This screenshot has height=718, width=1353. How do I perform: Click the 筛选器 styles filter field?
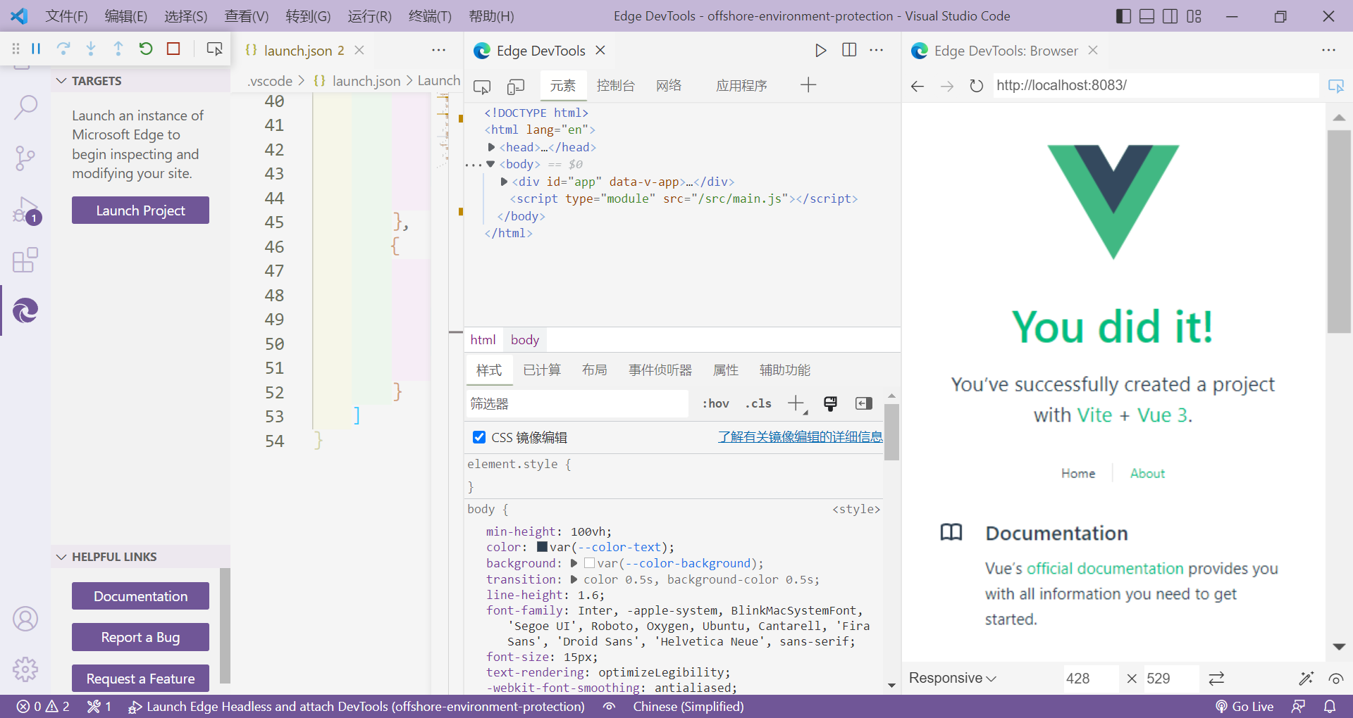tap(577, 403)
